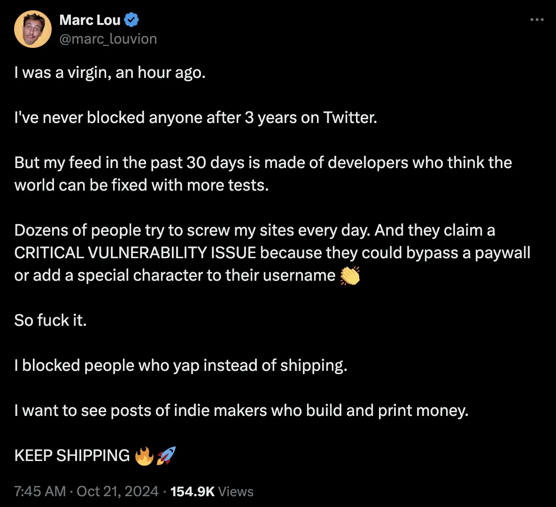Click the paragraph about developers and more tests
The width and height of the screenshot is (556, 507).
pos(263,174)
